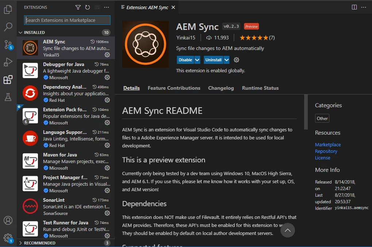The height and width of the screenshot is (247, 372).
Task: Switch to the Feature Contributions tab
Action: click(x=174, y=88)
